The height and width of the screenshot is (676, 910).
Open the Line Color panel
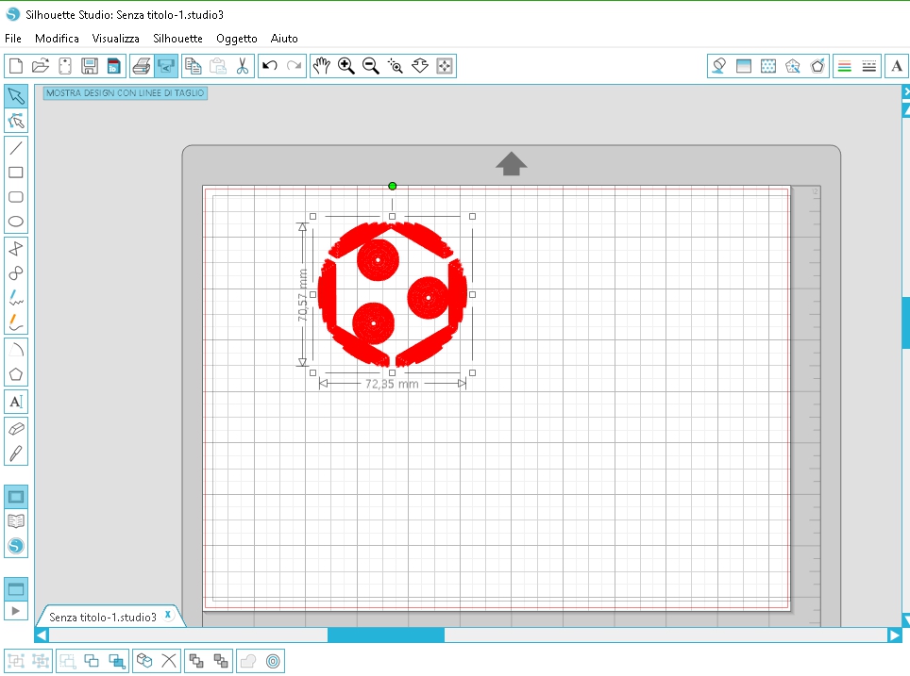coord(845,66)
